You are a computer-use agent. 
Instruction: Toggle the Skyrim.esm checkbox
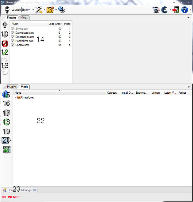pos(13,28)
